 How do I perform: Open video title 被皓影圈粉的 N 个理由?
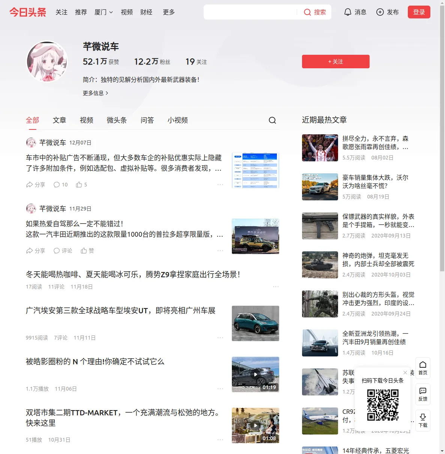pyautogui.click(x=95, y=362)
